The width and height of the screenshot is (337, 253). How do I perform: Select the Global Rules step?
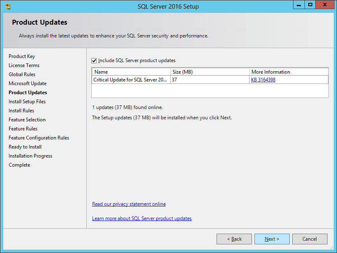click(22, 74)
